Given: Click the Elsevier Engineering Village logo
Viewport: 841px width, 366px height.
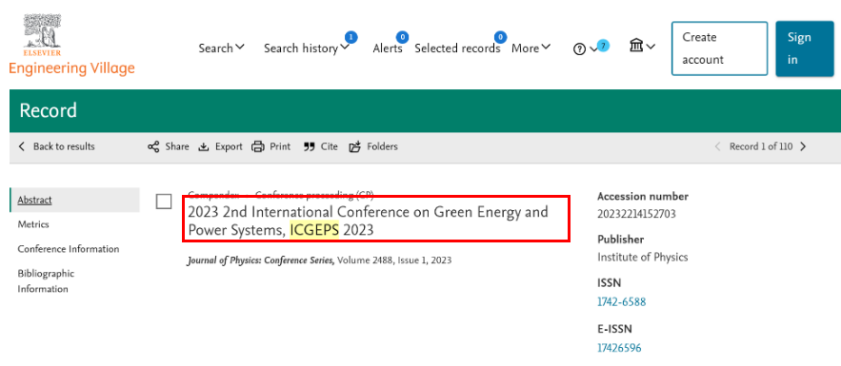Looking at the screenshot, I should click(x=71, y=45).
